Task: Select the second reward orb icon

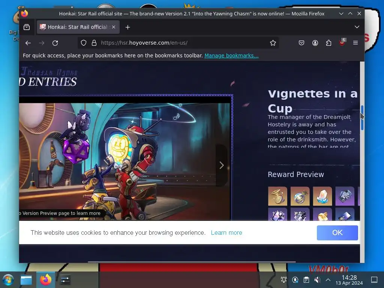Action: tap(300, 196)
